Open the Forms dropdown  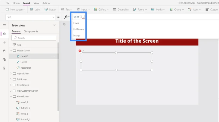[x=140, y=10]
